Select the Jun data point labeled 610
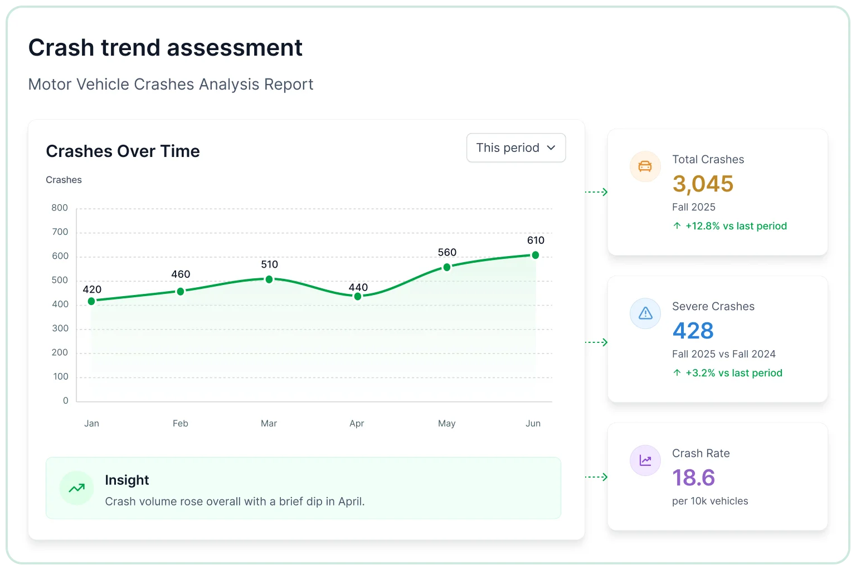The height and width of the screenshot is (570, 856). (x=536, y=255)
